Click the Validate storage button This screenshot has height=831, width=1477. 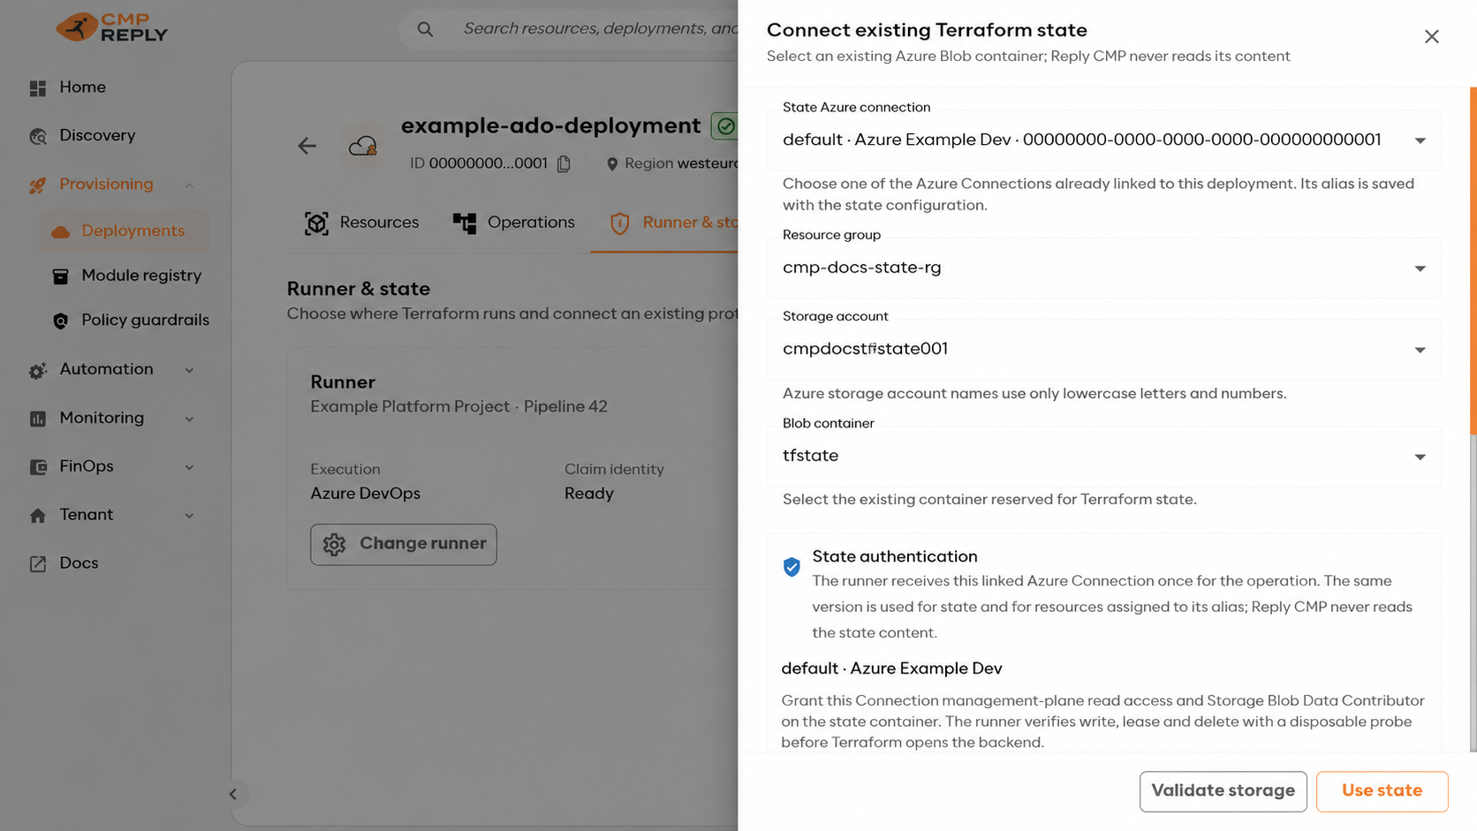click(1223, 791)
